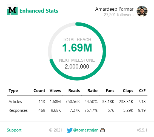Screen dimensions: 154x137
Task: Select the Amardeep Parmar username
Action: click(114, 9)
